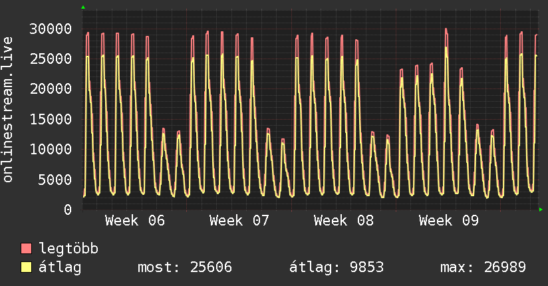The image size is (548, 286).
Task: Click the 0 y-axis label
Action: pos(68,210)
